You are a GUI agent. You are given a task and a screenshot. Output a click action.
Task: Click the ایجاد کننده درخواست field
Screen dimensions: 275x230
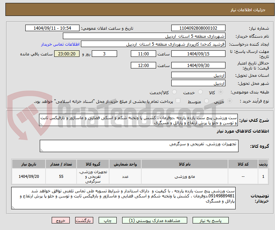(x=153, y=44)
